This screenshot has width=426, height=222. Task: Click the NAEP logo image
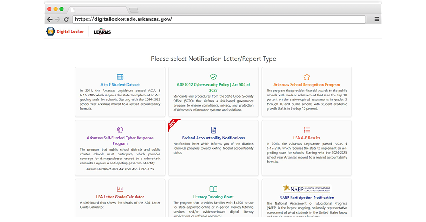pyautogui.click(x=307, y=189)
